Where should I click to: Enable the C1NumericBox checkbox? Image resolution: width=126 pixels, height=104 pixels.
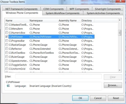tap(7, 33)
